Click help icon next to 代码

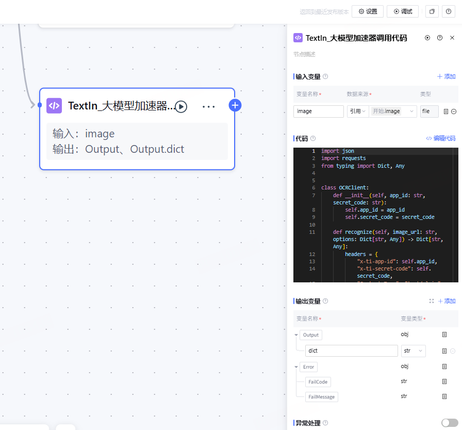click(313, 138)
